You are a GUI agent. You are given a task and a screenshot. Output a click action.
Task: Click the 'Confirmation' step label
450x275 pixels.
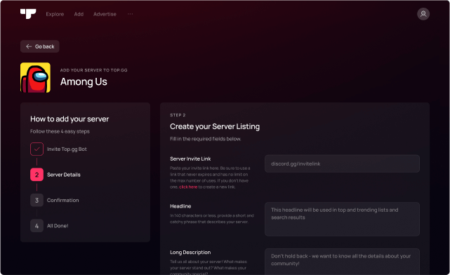(63, 200)
